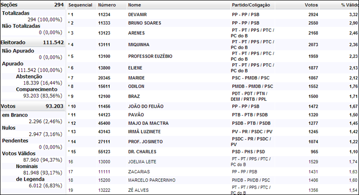Select candidate DEVANIR row
This screenshot has height=195, width=359.
click(213, 15)
